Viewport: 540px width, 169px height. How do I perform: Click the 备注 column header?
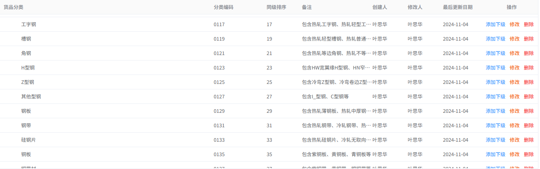click(x=307, y=7)
